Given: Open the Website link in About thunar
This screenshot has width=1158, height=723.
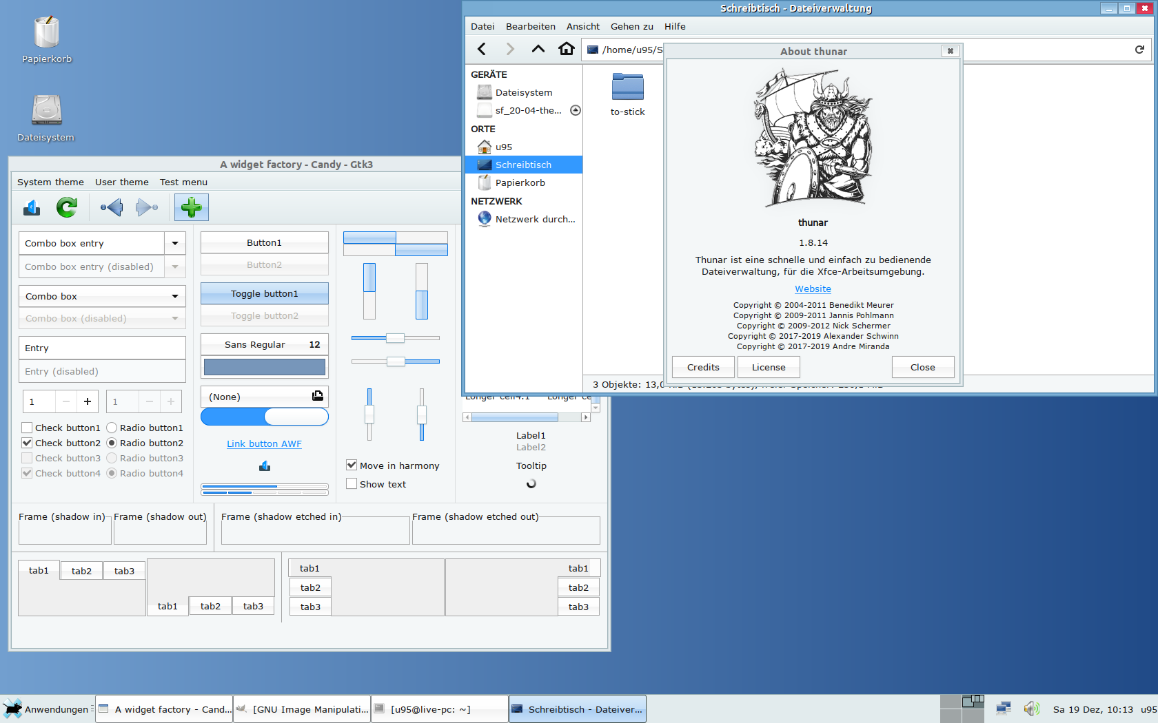Looking at the screenshot, I should pos(813,289).
